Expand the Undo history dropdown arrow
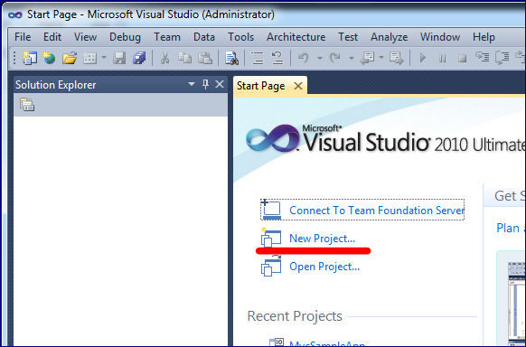This screenshot has width=526, height=347. tap(320, 59)
